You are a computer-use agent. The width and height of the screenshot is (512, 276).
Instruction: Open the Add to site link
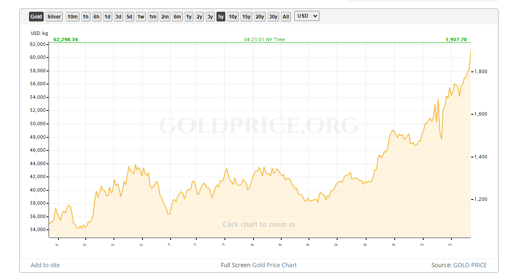tap(45, 265)
